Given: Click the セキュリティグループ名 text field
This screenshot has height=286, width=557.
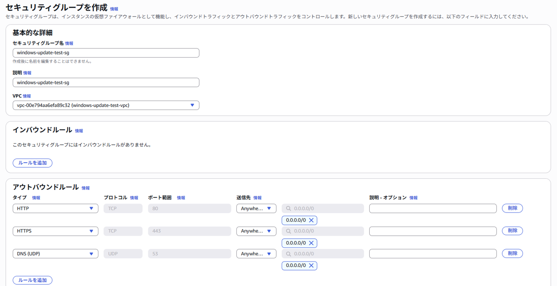Looking at the screenshot, I should 106,53.
